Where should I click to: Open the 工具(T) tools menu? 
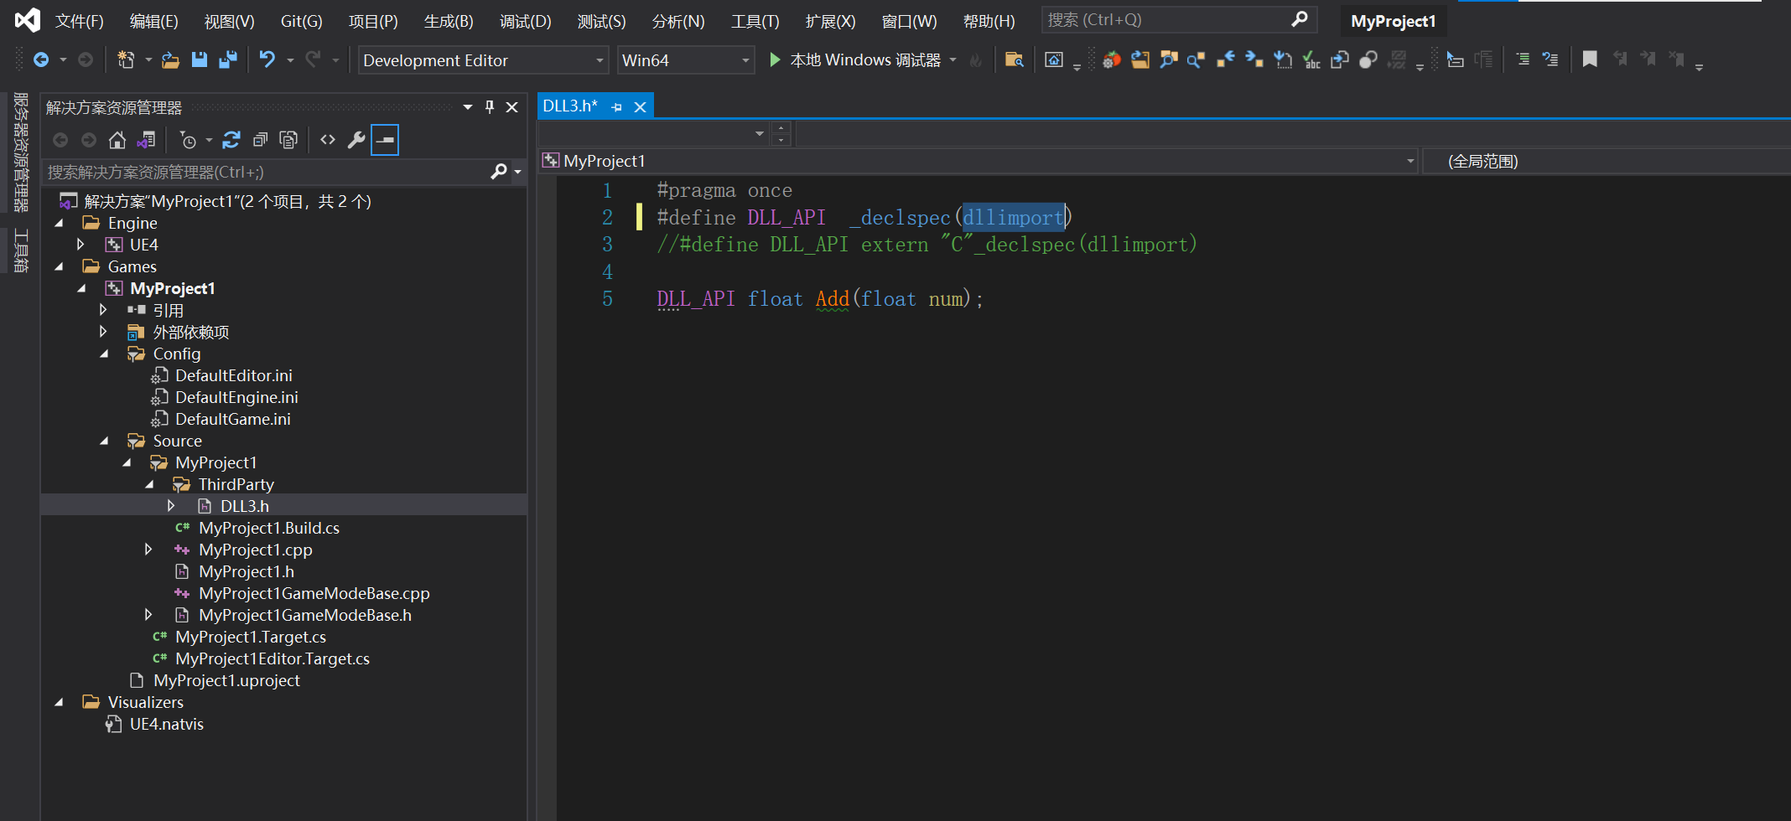(755, 21)
